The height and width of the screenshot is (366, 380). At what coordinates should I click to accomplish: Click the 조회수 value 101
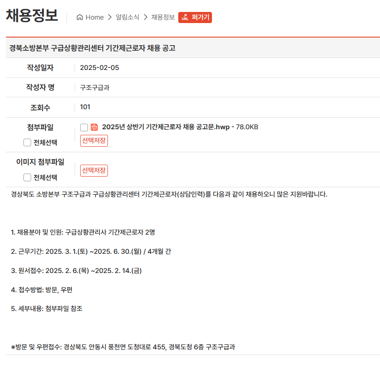tap(85, 107)
